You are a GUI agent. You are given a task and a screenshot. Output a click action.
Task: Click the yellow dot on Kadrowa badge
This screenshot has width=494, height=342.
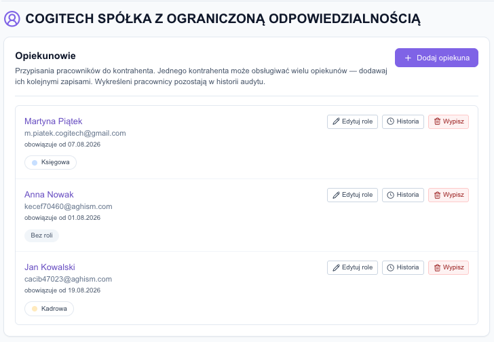pos(35,309)
